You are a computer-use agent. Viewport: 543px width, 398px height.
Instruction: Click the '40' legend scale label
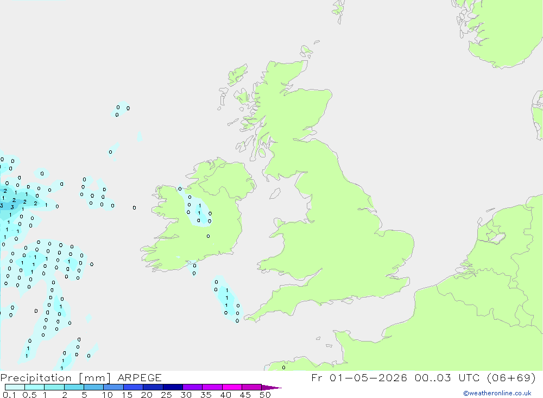226,395
